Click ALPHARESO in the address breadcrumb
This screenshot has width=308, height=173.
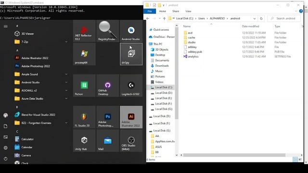pos(217,18)
